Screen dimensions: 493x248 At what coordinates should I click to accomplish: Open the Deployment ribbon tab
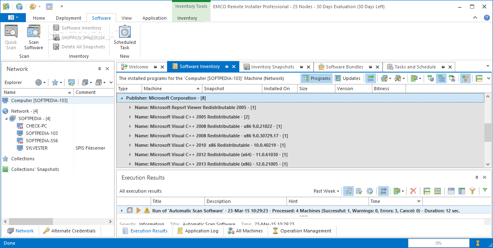pos(69,18)
